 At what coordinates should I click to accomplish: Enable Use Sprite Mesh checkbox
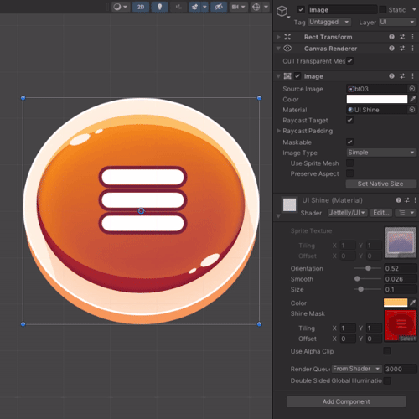349,163
